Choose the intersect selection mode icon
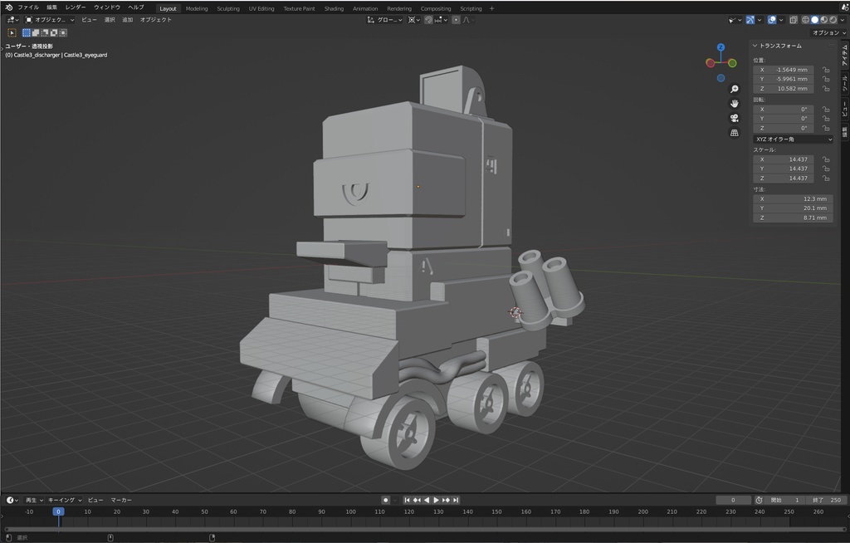The image size is (850, 543). pos(63,33)
